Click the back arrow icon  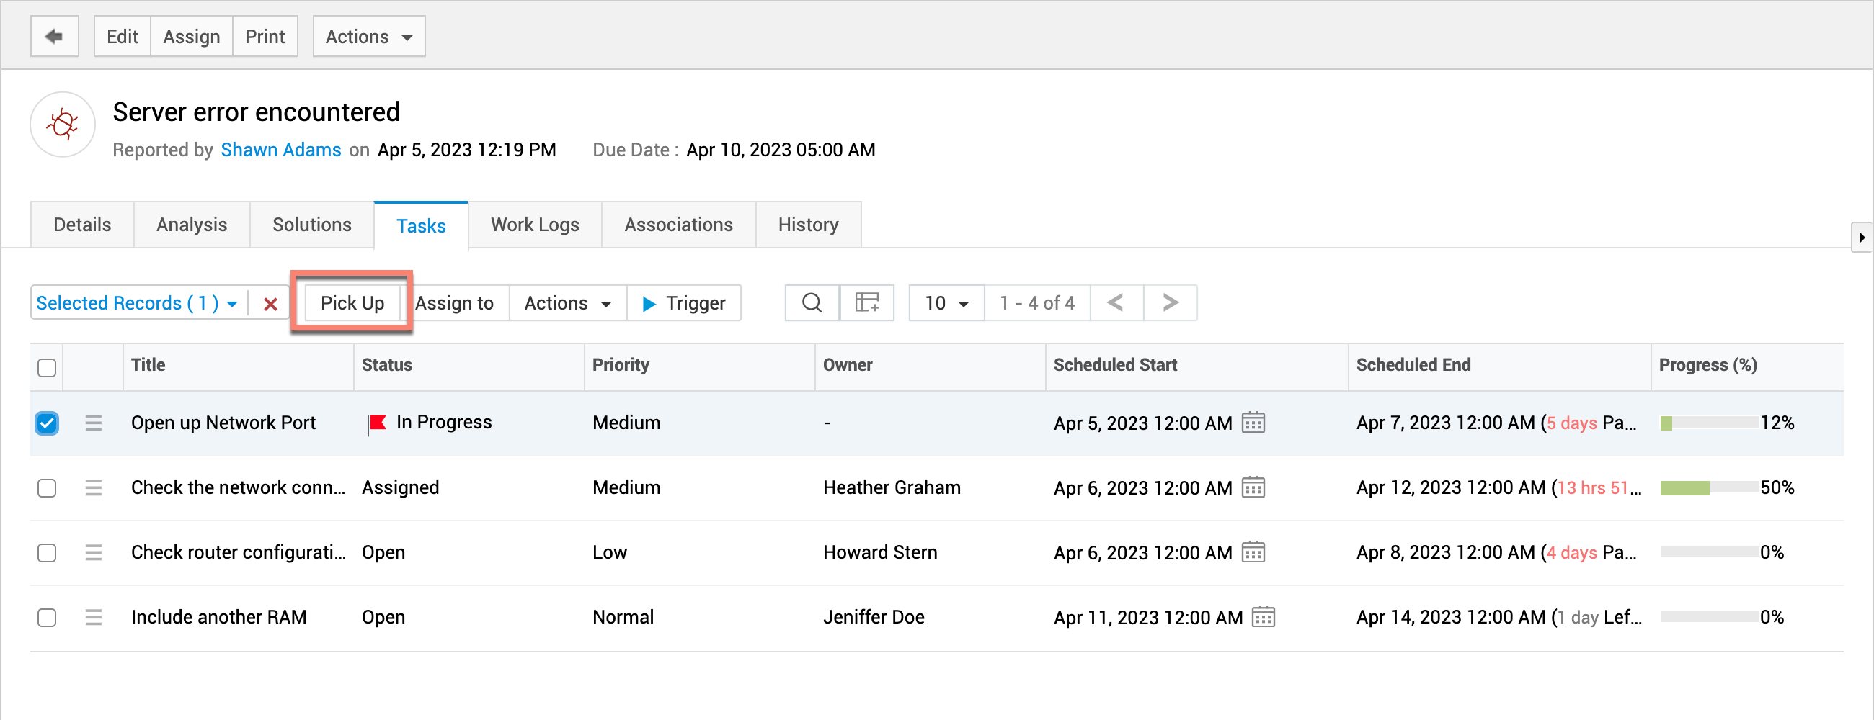click(x=55, y=36)
